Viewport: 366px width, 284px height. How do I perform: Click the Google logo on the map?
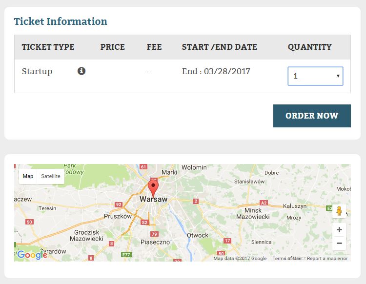(32, 255)
